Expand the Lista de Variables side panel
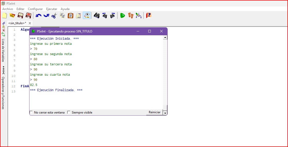288x147 pixels. coord(3,50)
